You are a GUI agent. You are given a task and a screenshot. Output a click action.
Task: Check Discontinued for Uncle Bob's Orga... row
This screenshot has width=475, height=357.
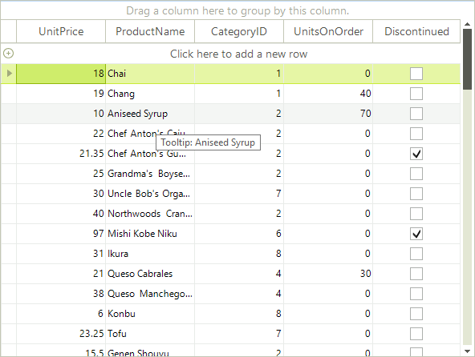click(416, 194)
